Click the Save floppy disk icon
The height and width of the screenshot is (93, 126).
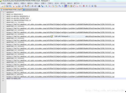7,6
